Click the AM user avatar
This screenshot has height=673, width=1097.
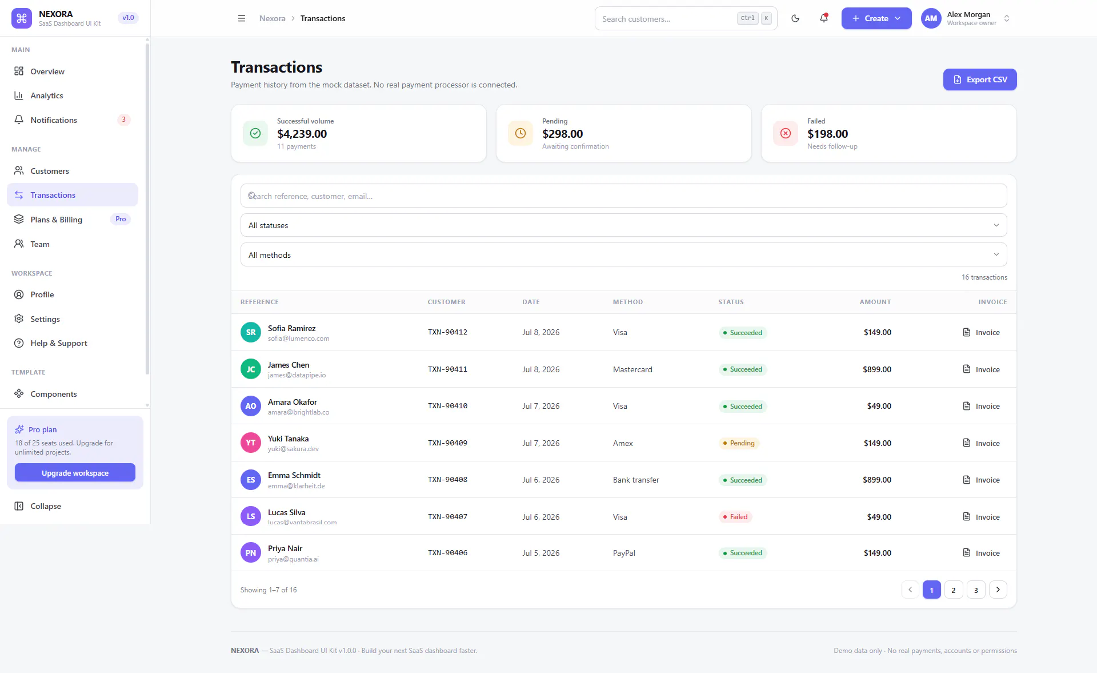(x=931, y=18)
